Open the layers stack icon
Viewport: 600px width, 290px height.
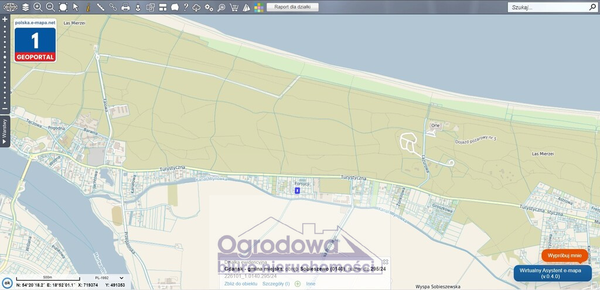click(x=25, y=7)
